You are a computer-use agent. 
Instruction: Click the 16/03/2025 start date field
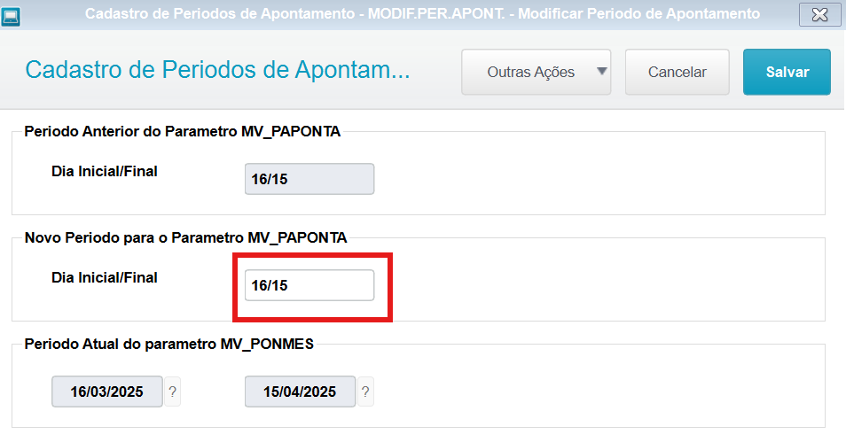click(106, 392)
